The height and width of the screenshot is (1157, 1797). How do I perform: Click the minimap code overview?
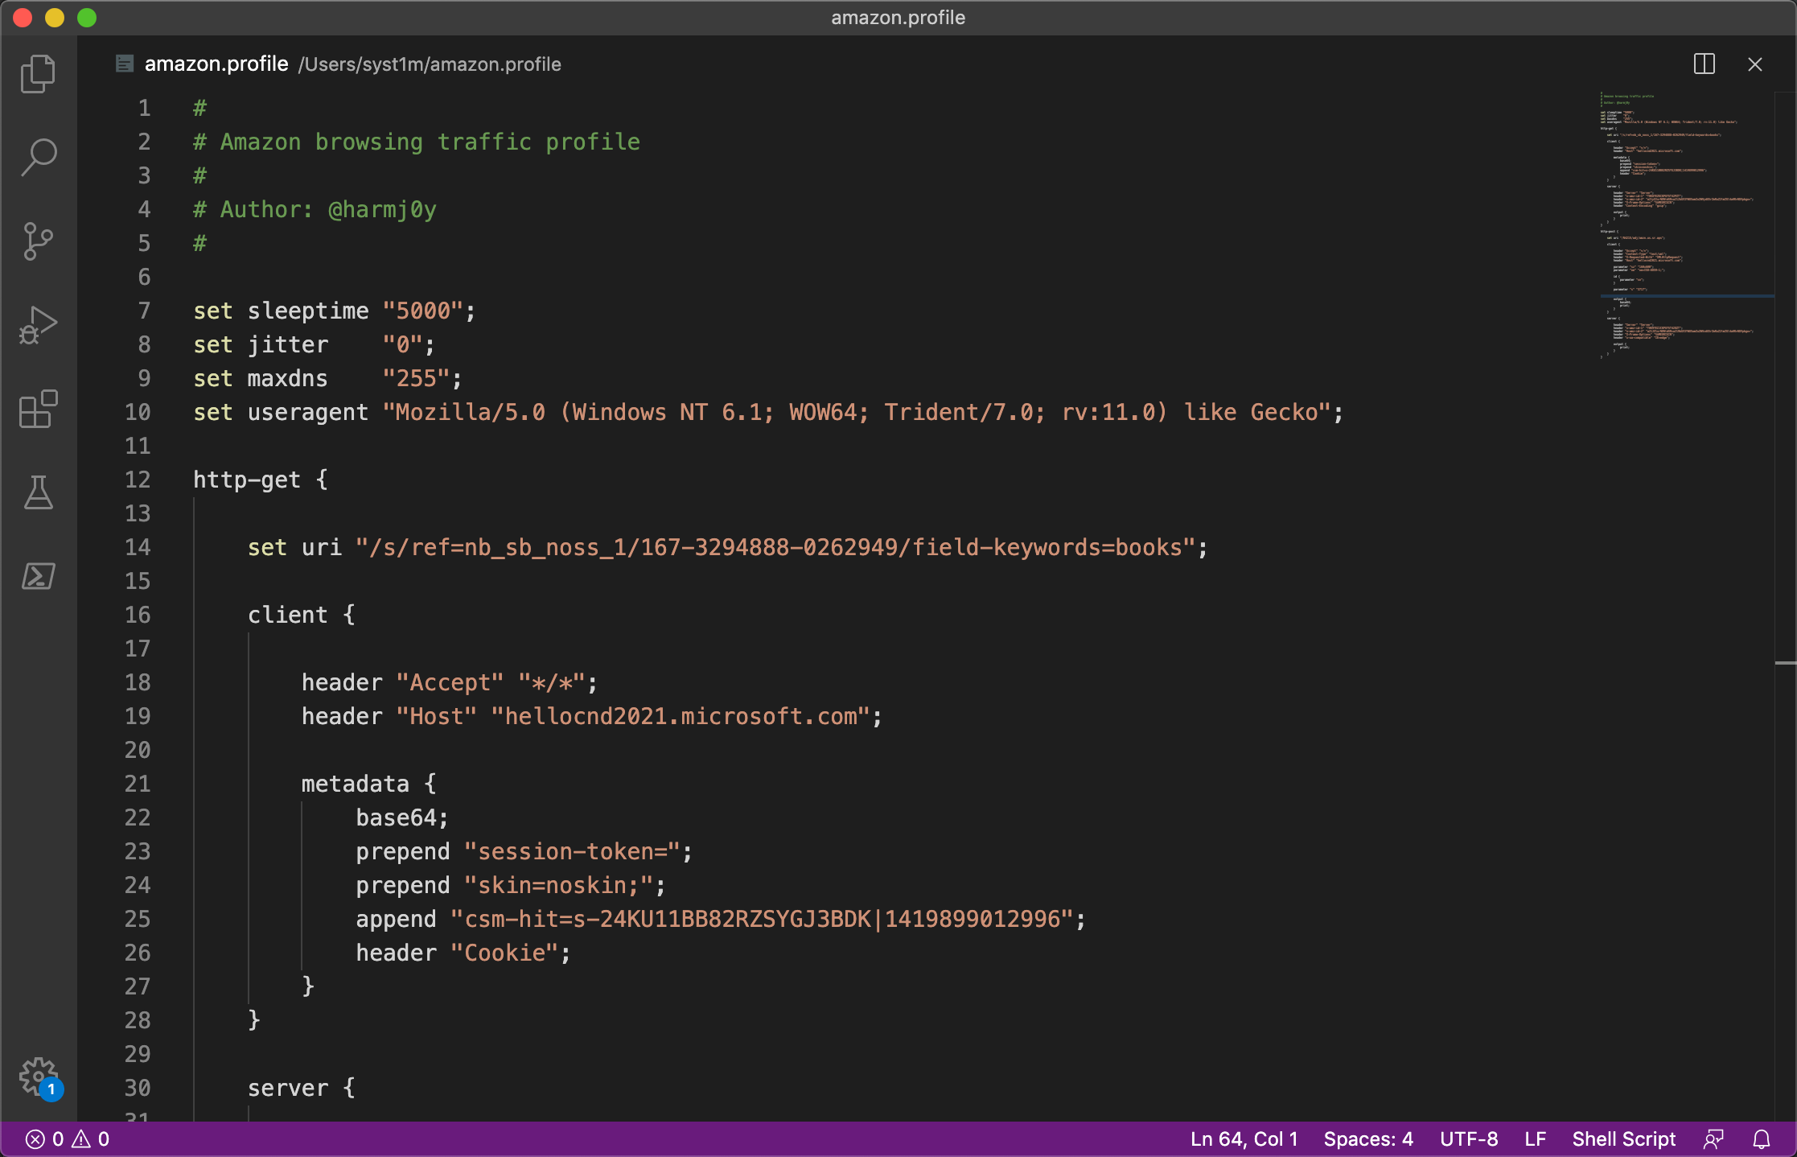pyautogui.click(x=1685, y=225)
